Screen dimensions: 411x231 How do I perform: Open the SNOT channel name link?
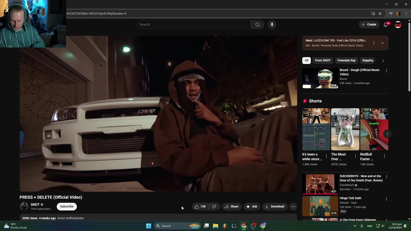pyautogui.click(x=35, y=205)
